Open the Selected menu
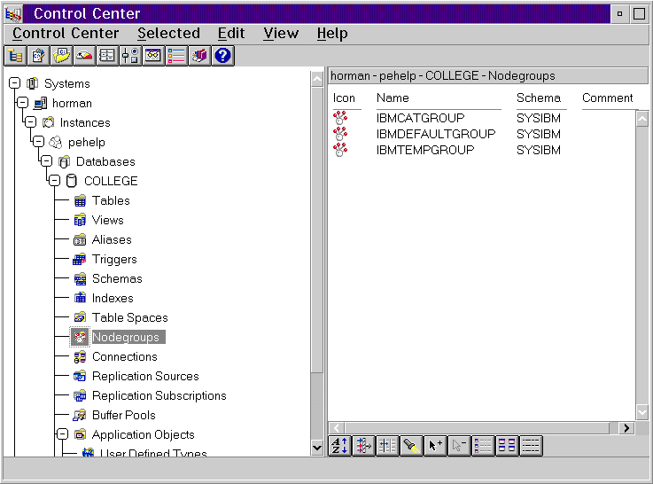653x484 pixels. click(x=168, y=34)
